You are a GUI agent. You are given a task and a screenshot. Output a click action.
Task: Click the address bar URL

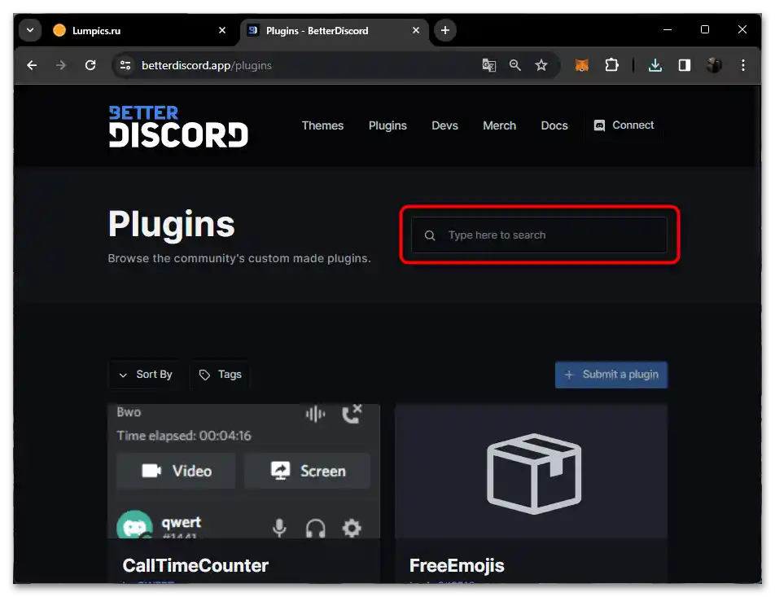click(207, 65)
